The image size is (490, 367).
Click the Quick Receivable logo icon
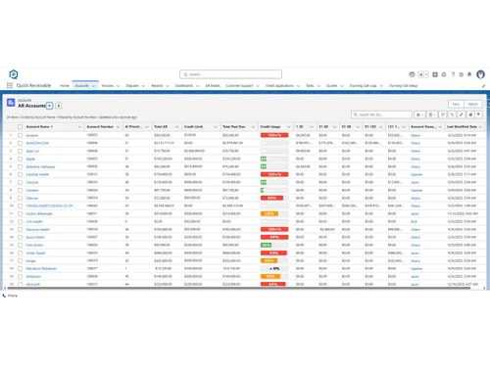(14, 74)
